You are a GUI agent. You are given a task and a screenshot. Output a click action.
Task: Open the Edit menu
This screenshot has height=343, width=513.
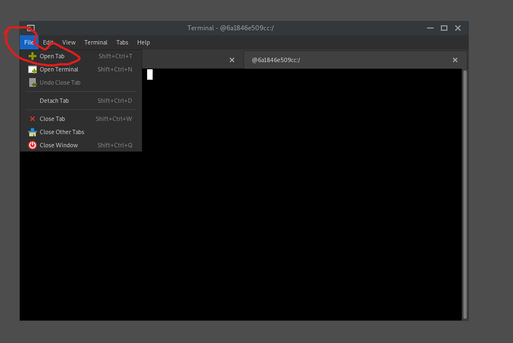click(x=48, y=42)
